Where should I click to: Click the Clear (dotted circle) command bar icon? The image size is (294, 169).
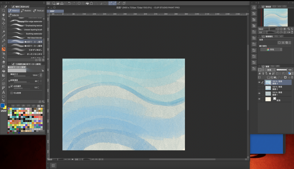pos(79,3)
